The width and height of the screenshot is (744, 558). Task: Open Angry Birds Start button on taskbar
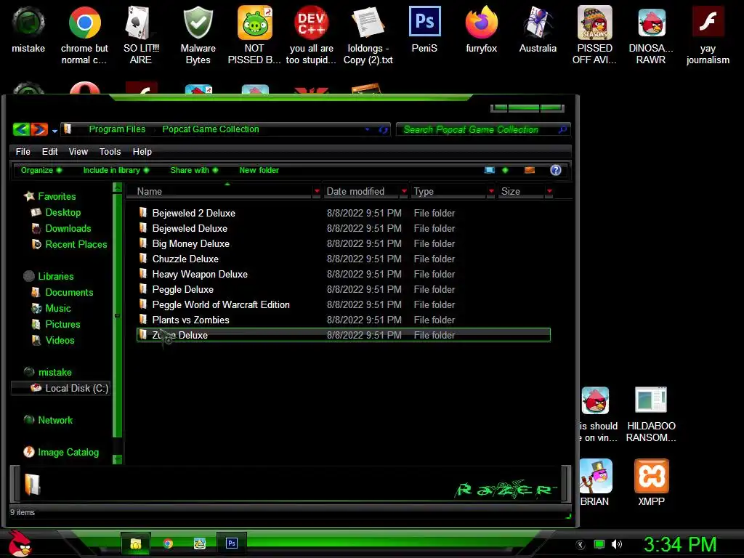coord(20,543)
